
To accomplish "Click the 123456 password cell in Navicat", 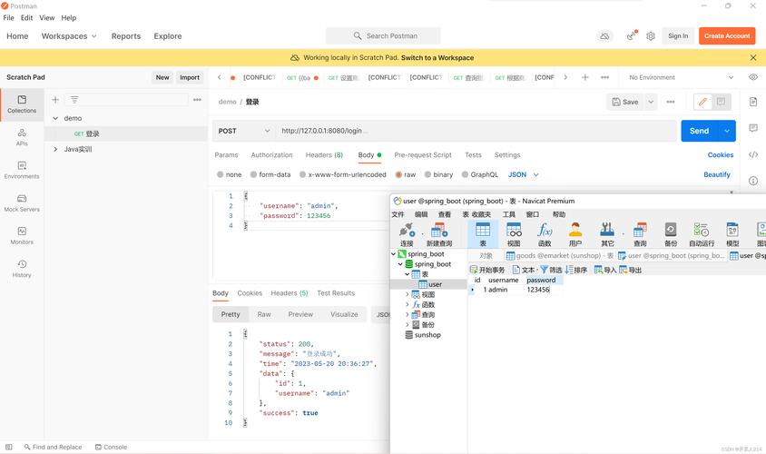I will (x=538, y=290).
